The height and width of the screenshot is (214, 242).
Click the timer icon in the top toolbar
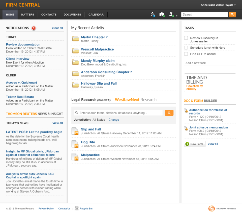153,15
